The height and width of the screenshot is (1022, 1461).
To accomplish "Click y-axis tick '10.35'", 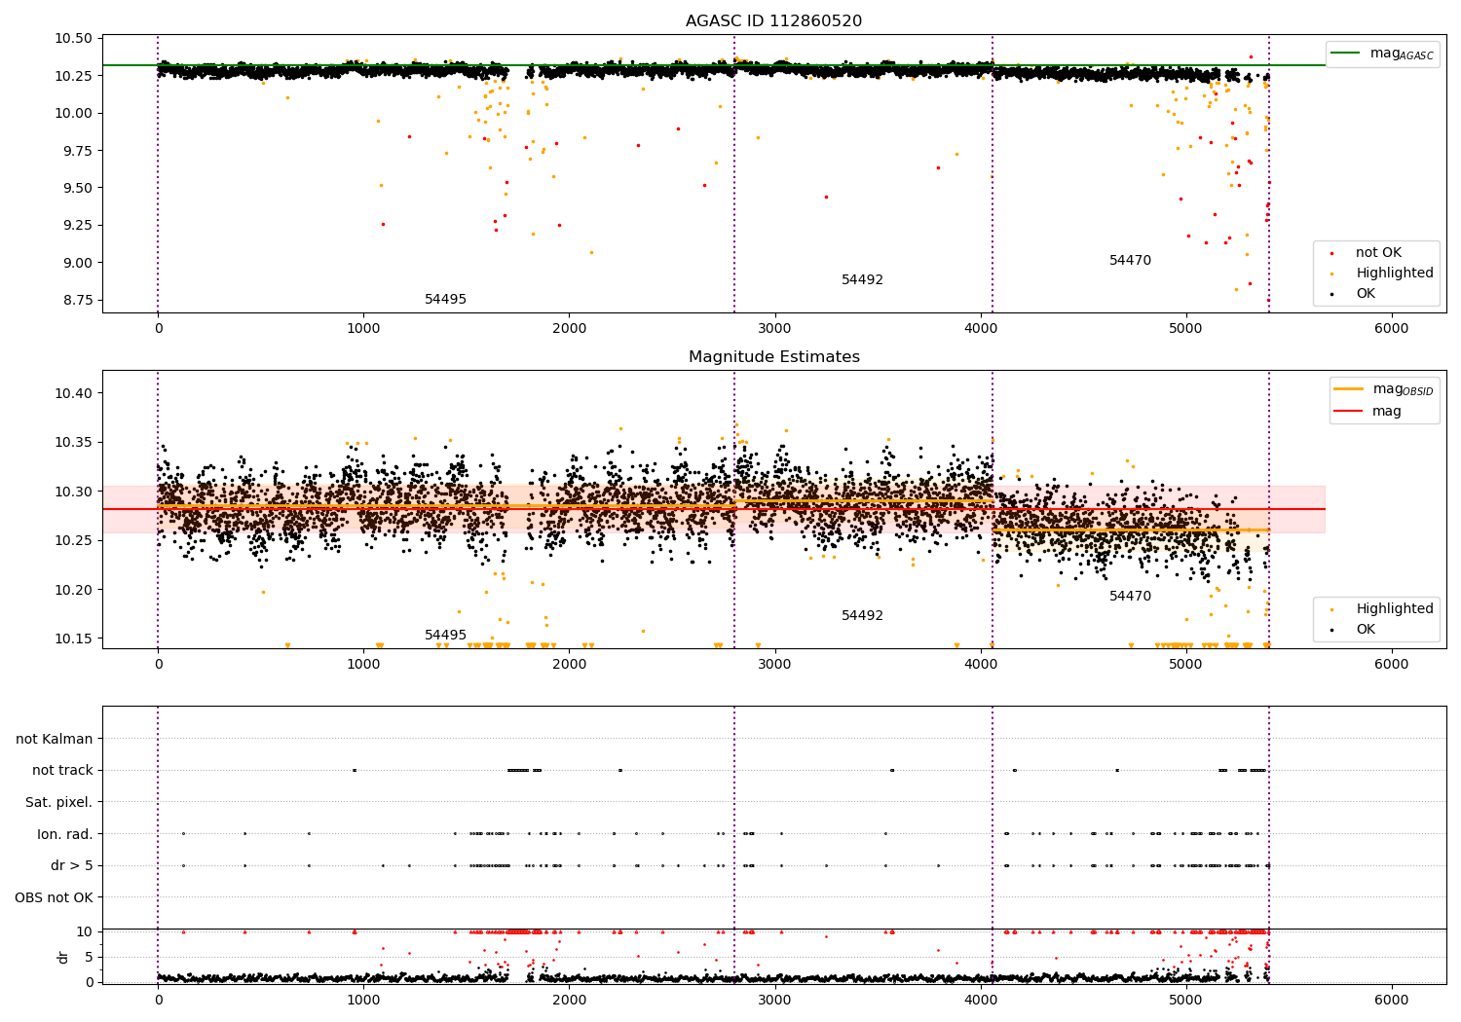I will [x=75, y=443].
